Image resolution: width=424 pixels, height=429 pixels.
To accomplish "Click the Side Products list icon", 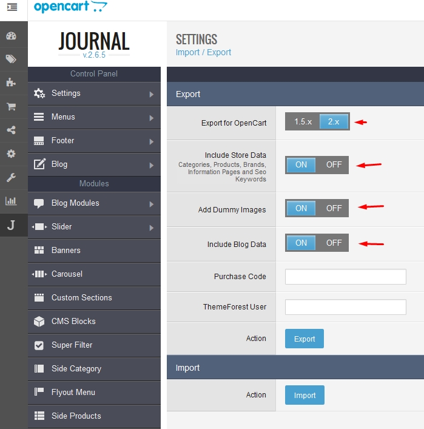I will coord(39,416).
